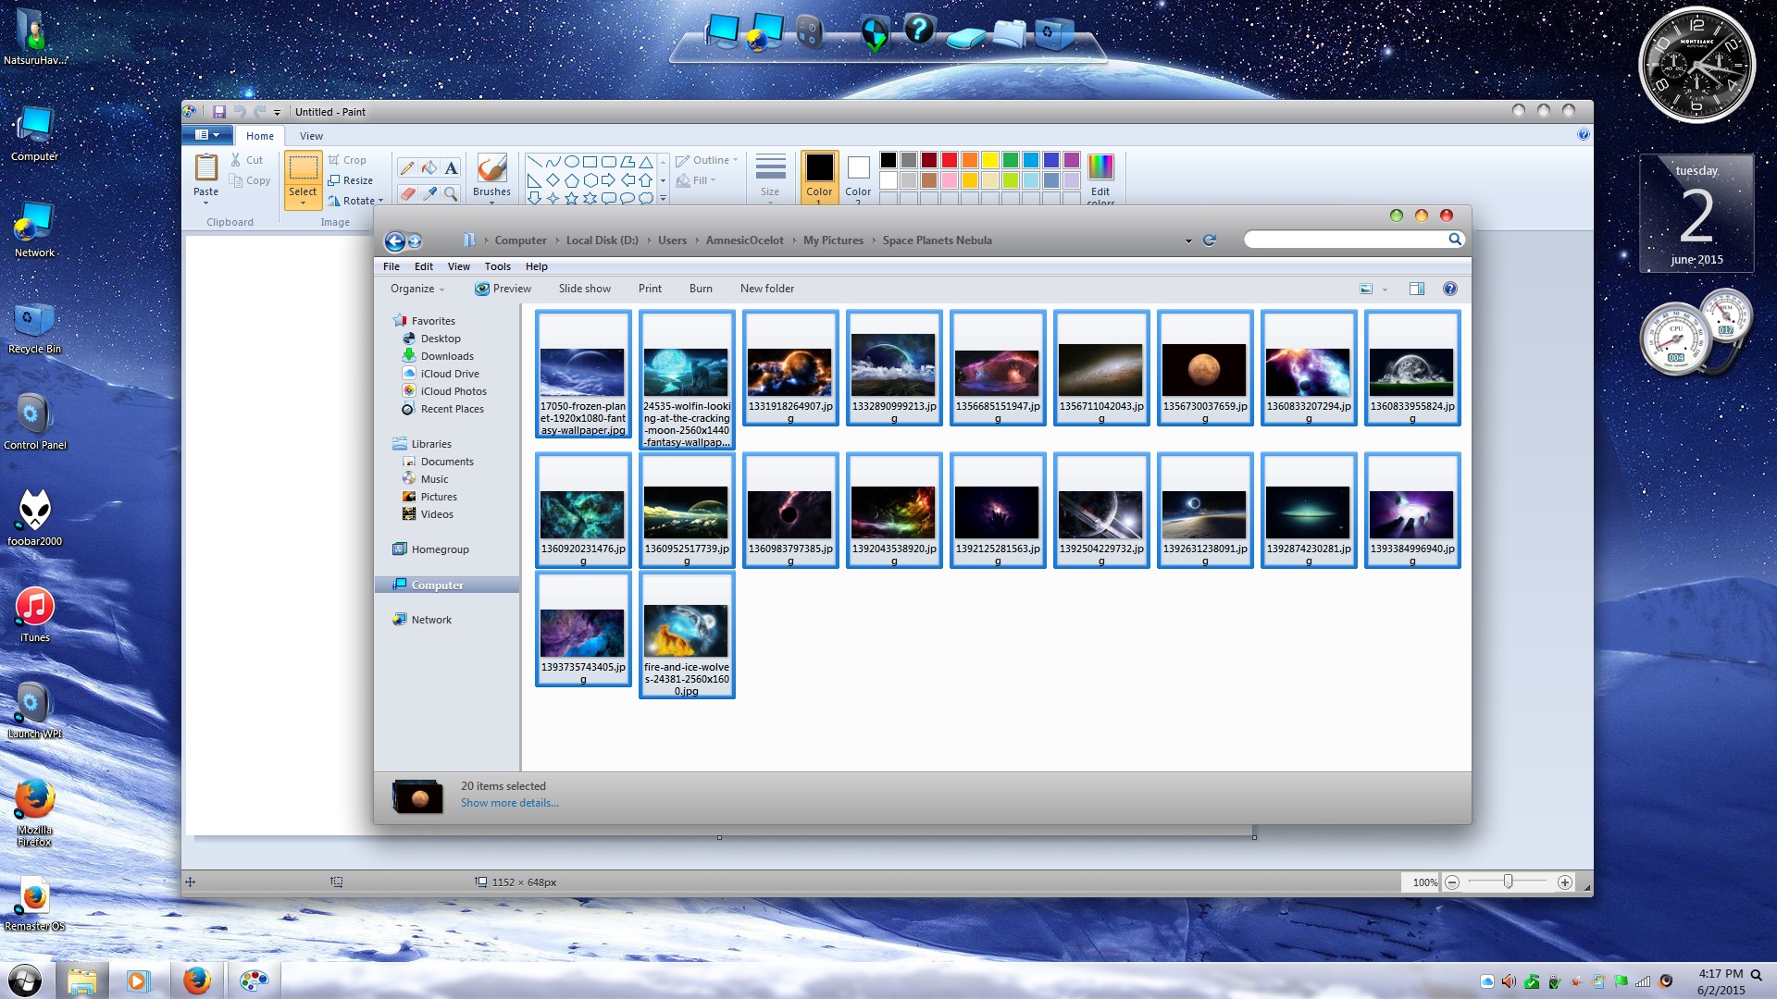
Task: Open the Organize dropdown menu
Action: (x=417, y=289)
